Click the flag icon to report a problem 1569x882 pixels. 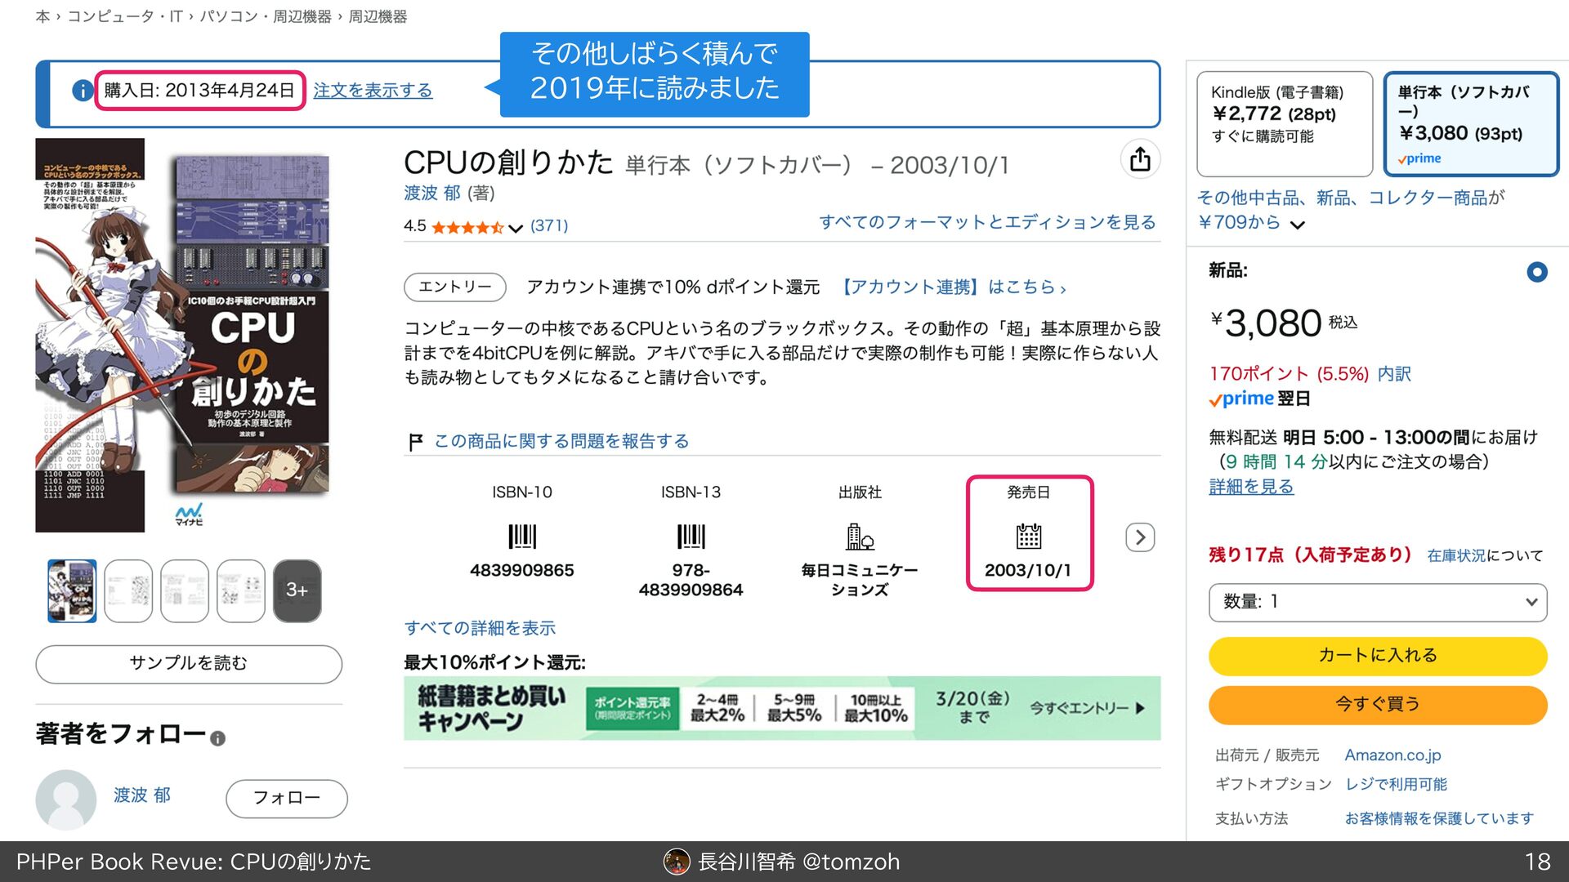(415, 442)
